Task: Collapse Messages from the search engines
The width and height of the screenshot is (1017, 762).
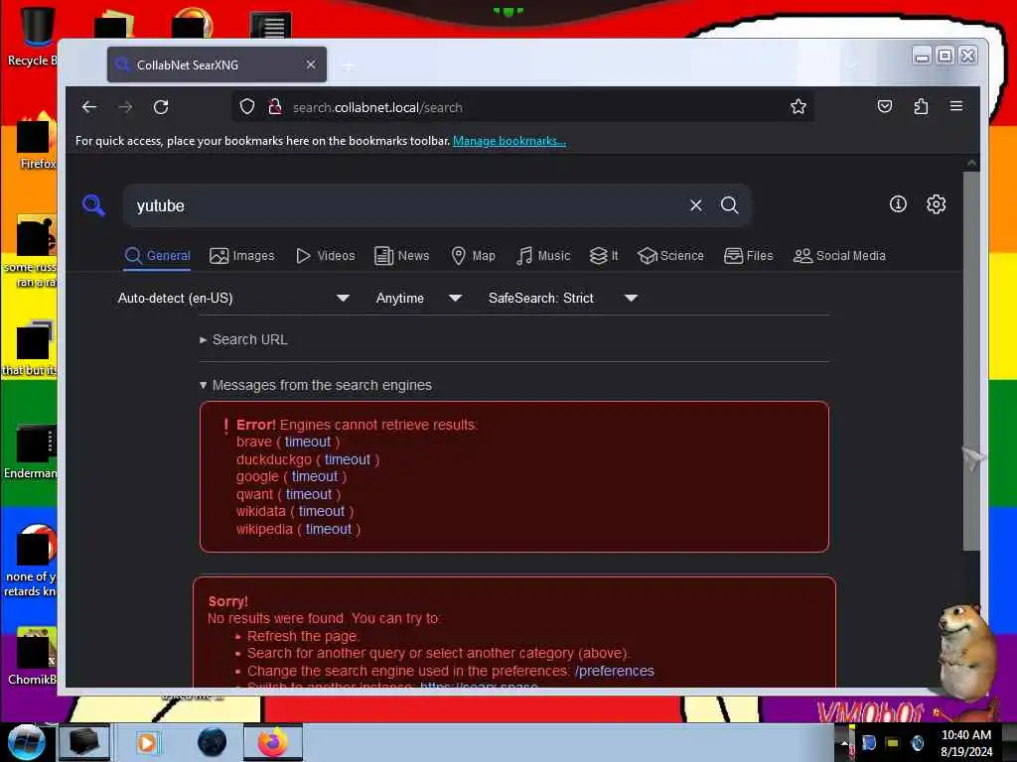Action: click(x=315, y=385)
